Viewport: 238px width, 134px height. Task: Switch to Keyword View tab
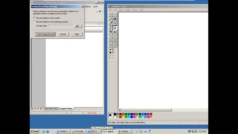(x=51, y=109)
